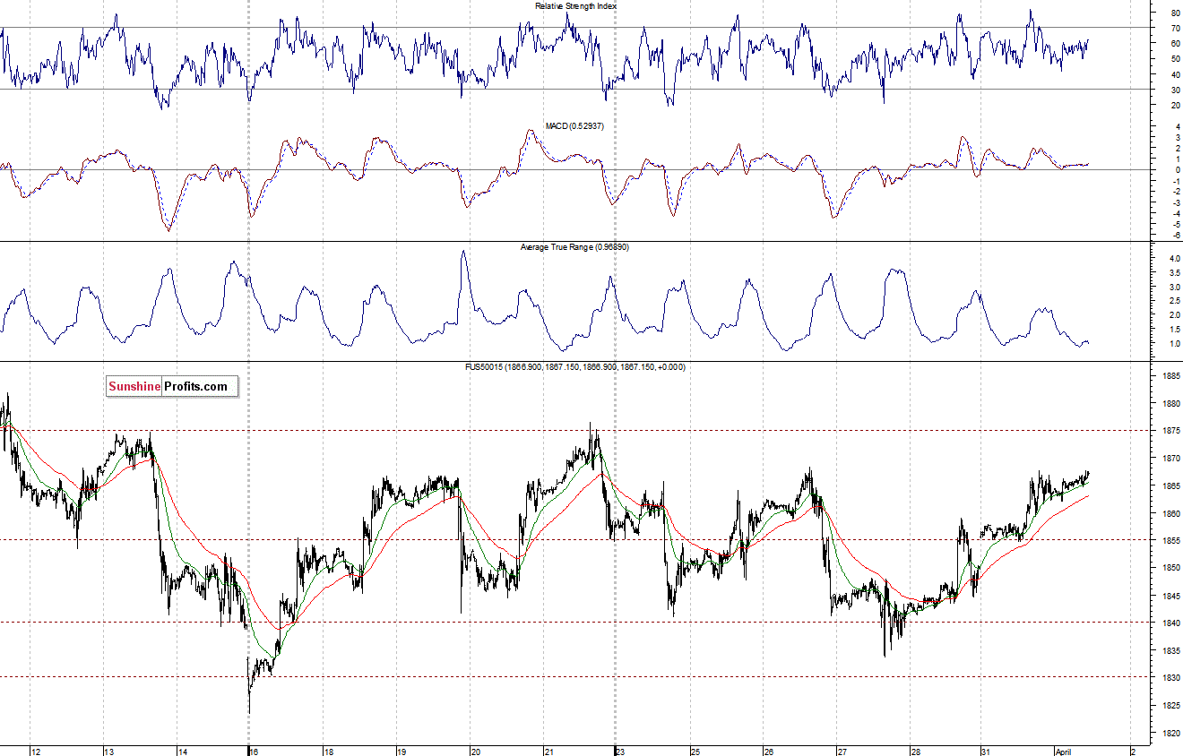Click the Average True Range (0.96890) label
The height and width of the screenshot is (756, 1183).
(574, 246)
